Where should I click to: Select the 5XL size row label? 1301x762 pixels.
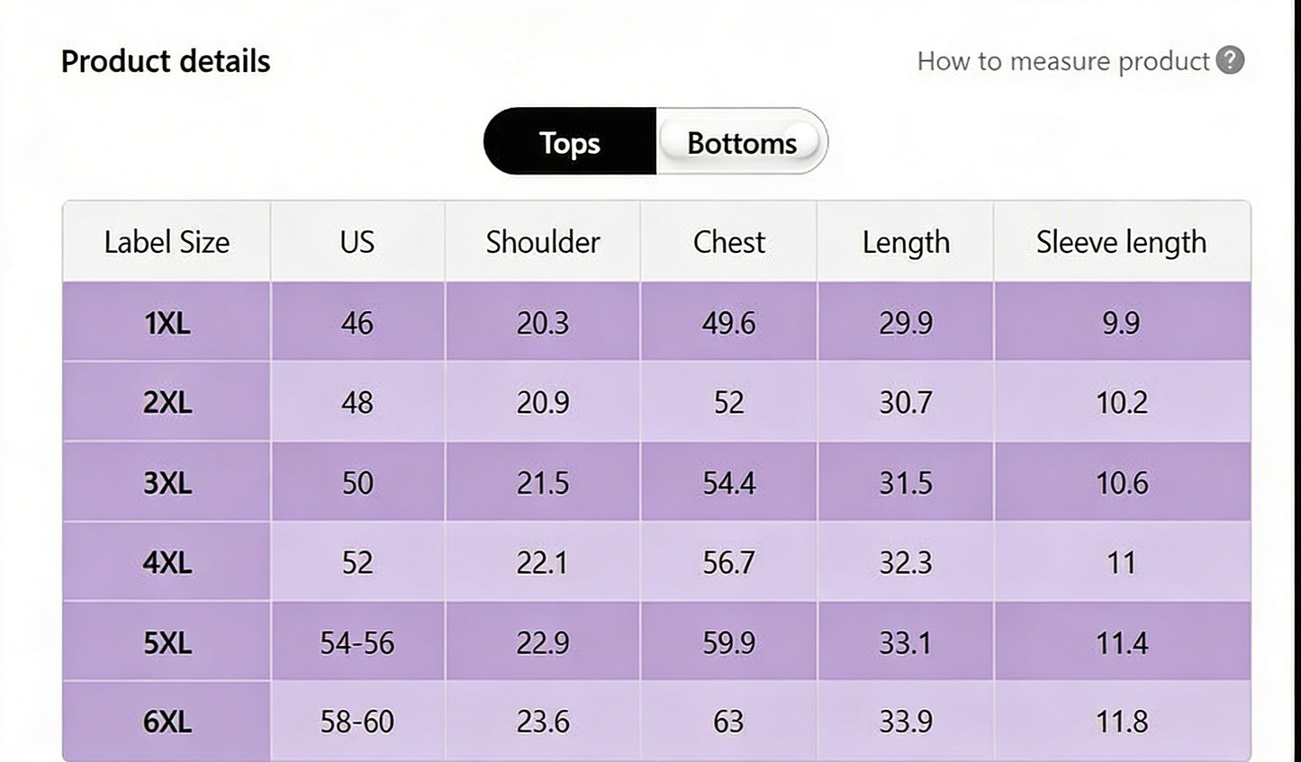(x=167, y=642)
